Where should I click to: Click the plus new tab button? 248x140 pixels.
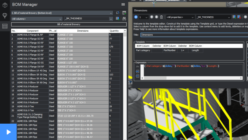point(190,1)
